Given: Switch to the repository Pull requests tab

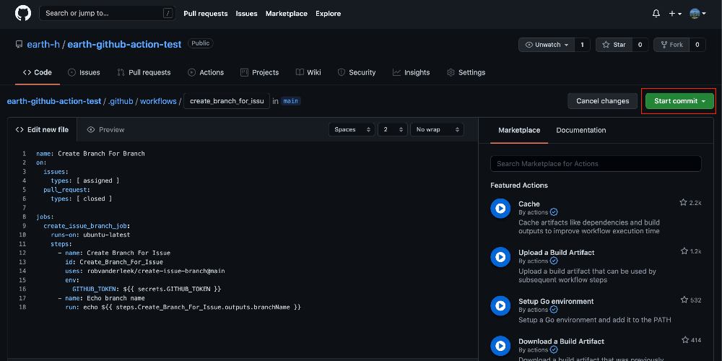Looking at the screenshot, I should (x=144, y=72).
